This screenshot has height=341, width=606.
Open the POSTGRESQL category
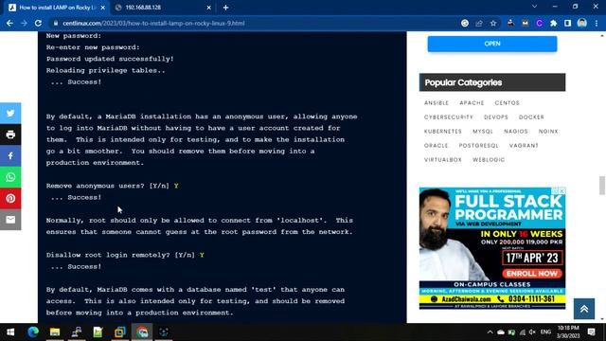pyautogui.click(x=478, y=146)
